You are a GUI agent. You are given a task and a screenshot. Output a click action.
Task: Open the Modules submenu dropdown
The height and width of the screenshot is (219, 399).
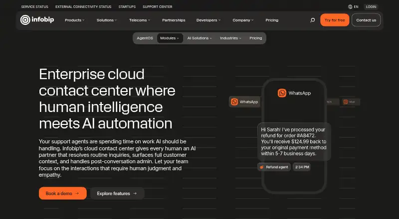170,38
